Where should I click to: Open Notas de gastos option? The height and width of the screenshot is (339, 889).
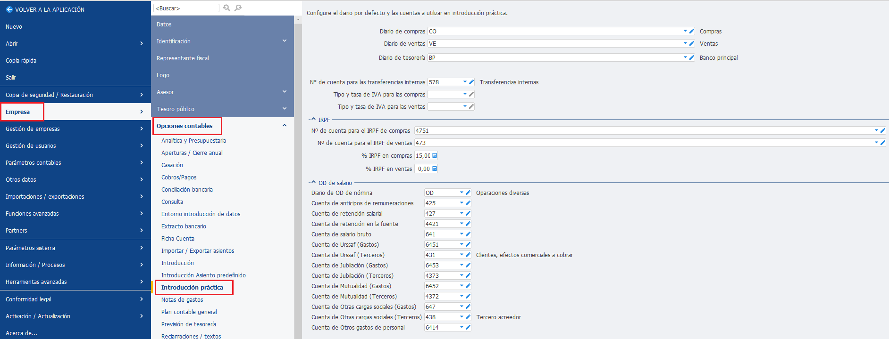(182, 299)
